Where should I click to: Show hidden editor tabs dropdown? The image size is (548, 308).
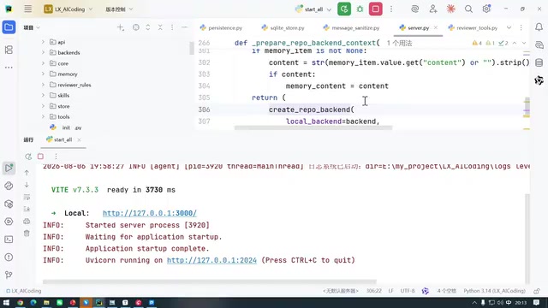click(x=509, y=27)
